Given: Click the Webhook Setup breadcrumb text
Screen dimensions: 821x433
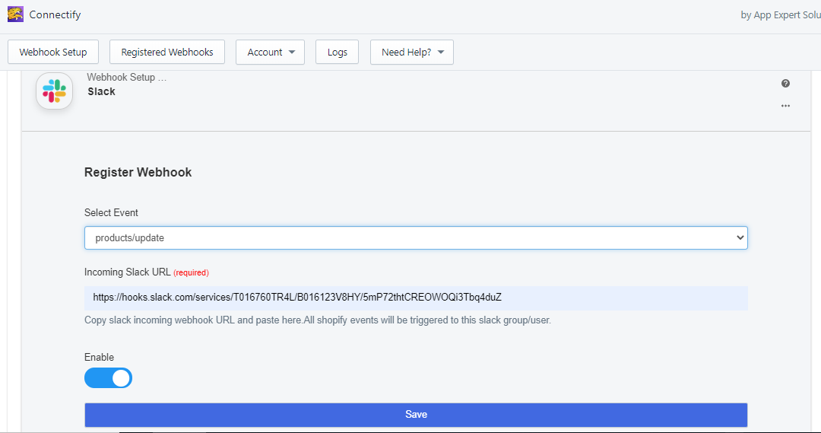Looking at the screenshot, I should [x=127, y=77].
